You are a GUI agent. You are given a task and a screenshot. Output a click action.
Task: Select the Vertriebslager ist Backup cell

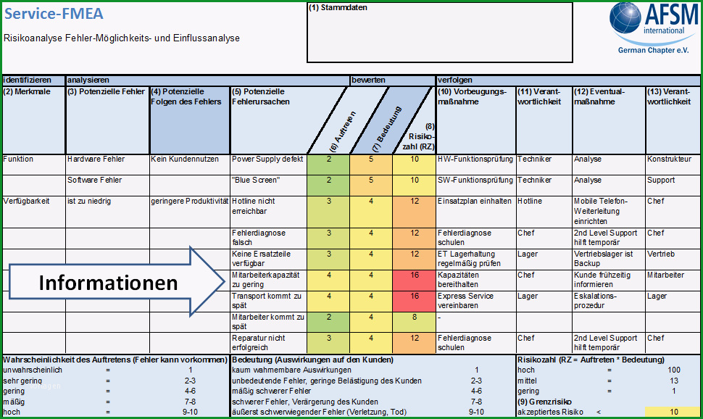(609, 260)
